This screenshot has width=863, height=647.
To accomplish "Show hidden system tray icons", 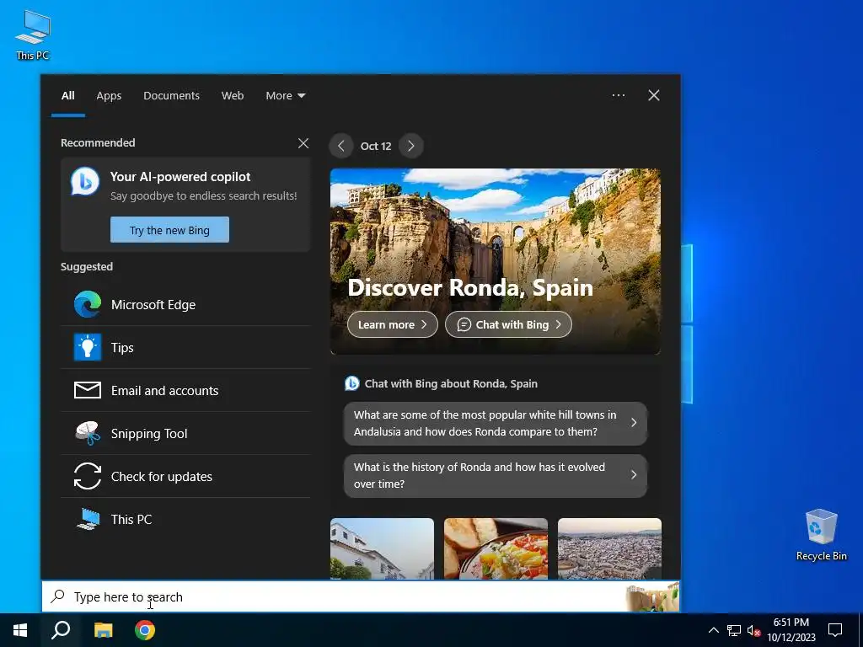I will point(713,630).
